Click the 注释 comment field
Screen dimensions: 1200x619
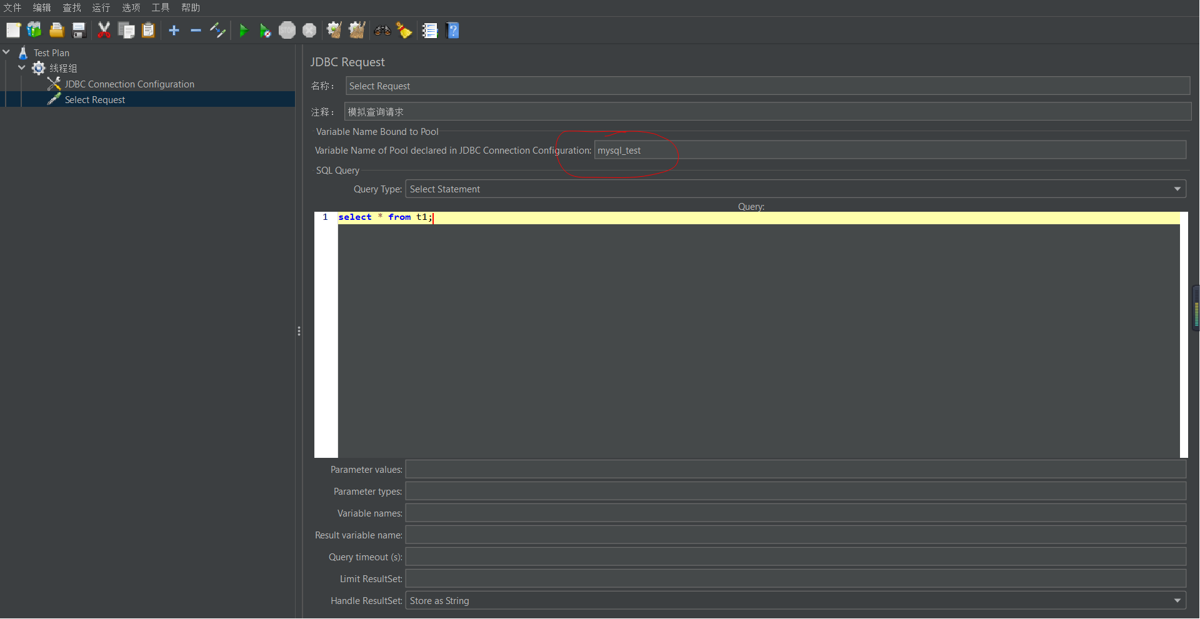pos(768,112)
